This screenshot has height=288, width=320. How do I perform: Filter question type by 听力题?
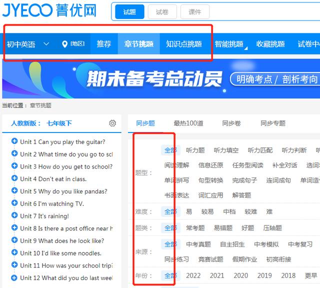(x=195, y=150)
